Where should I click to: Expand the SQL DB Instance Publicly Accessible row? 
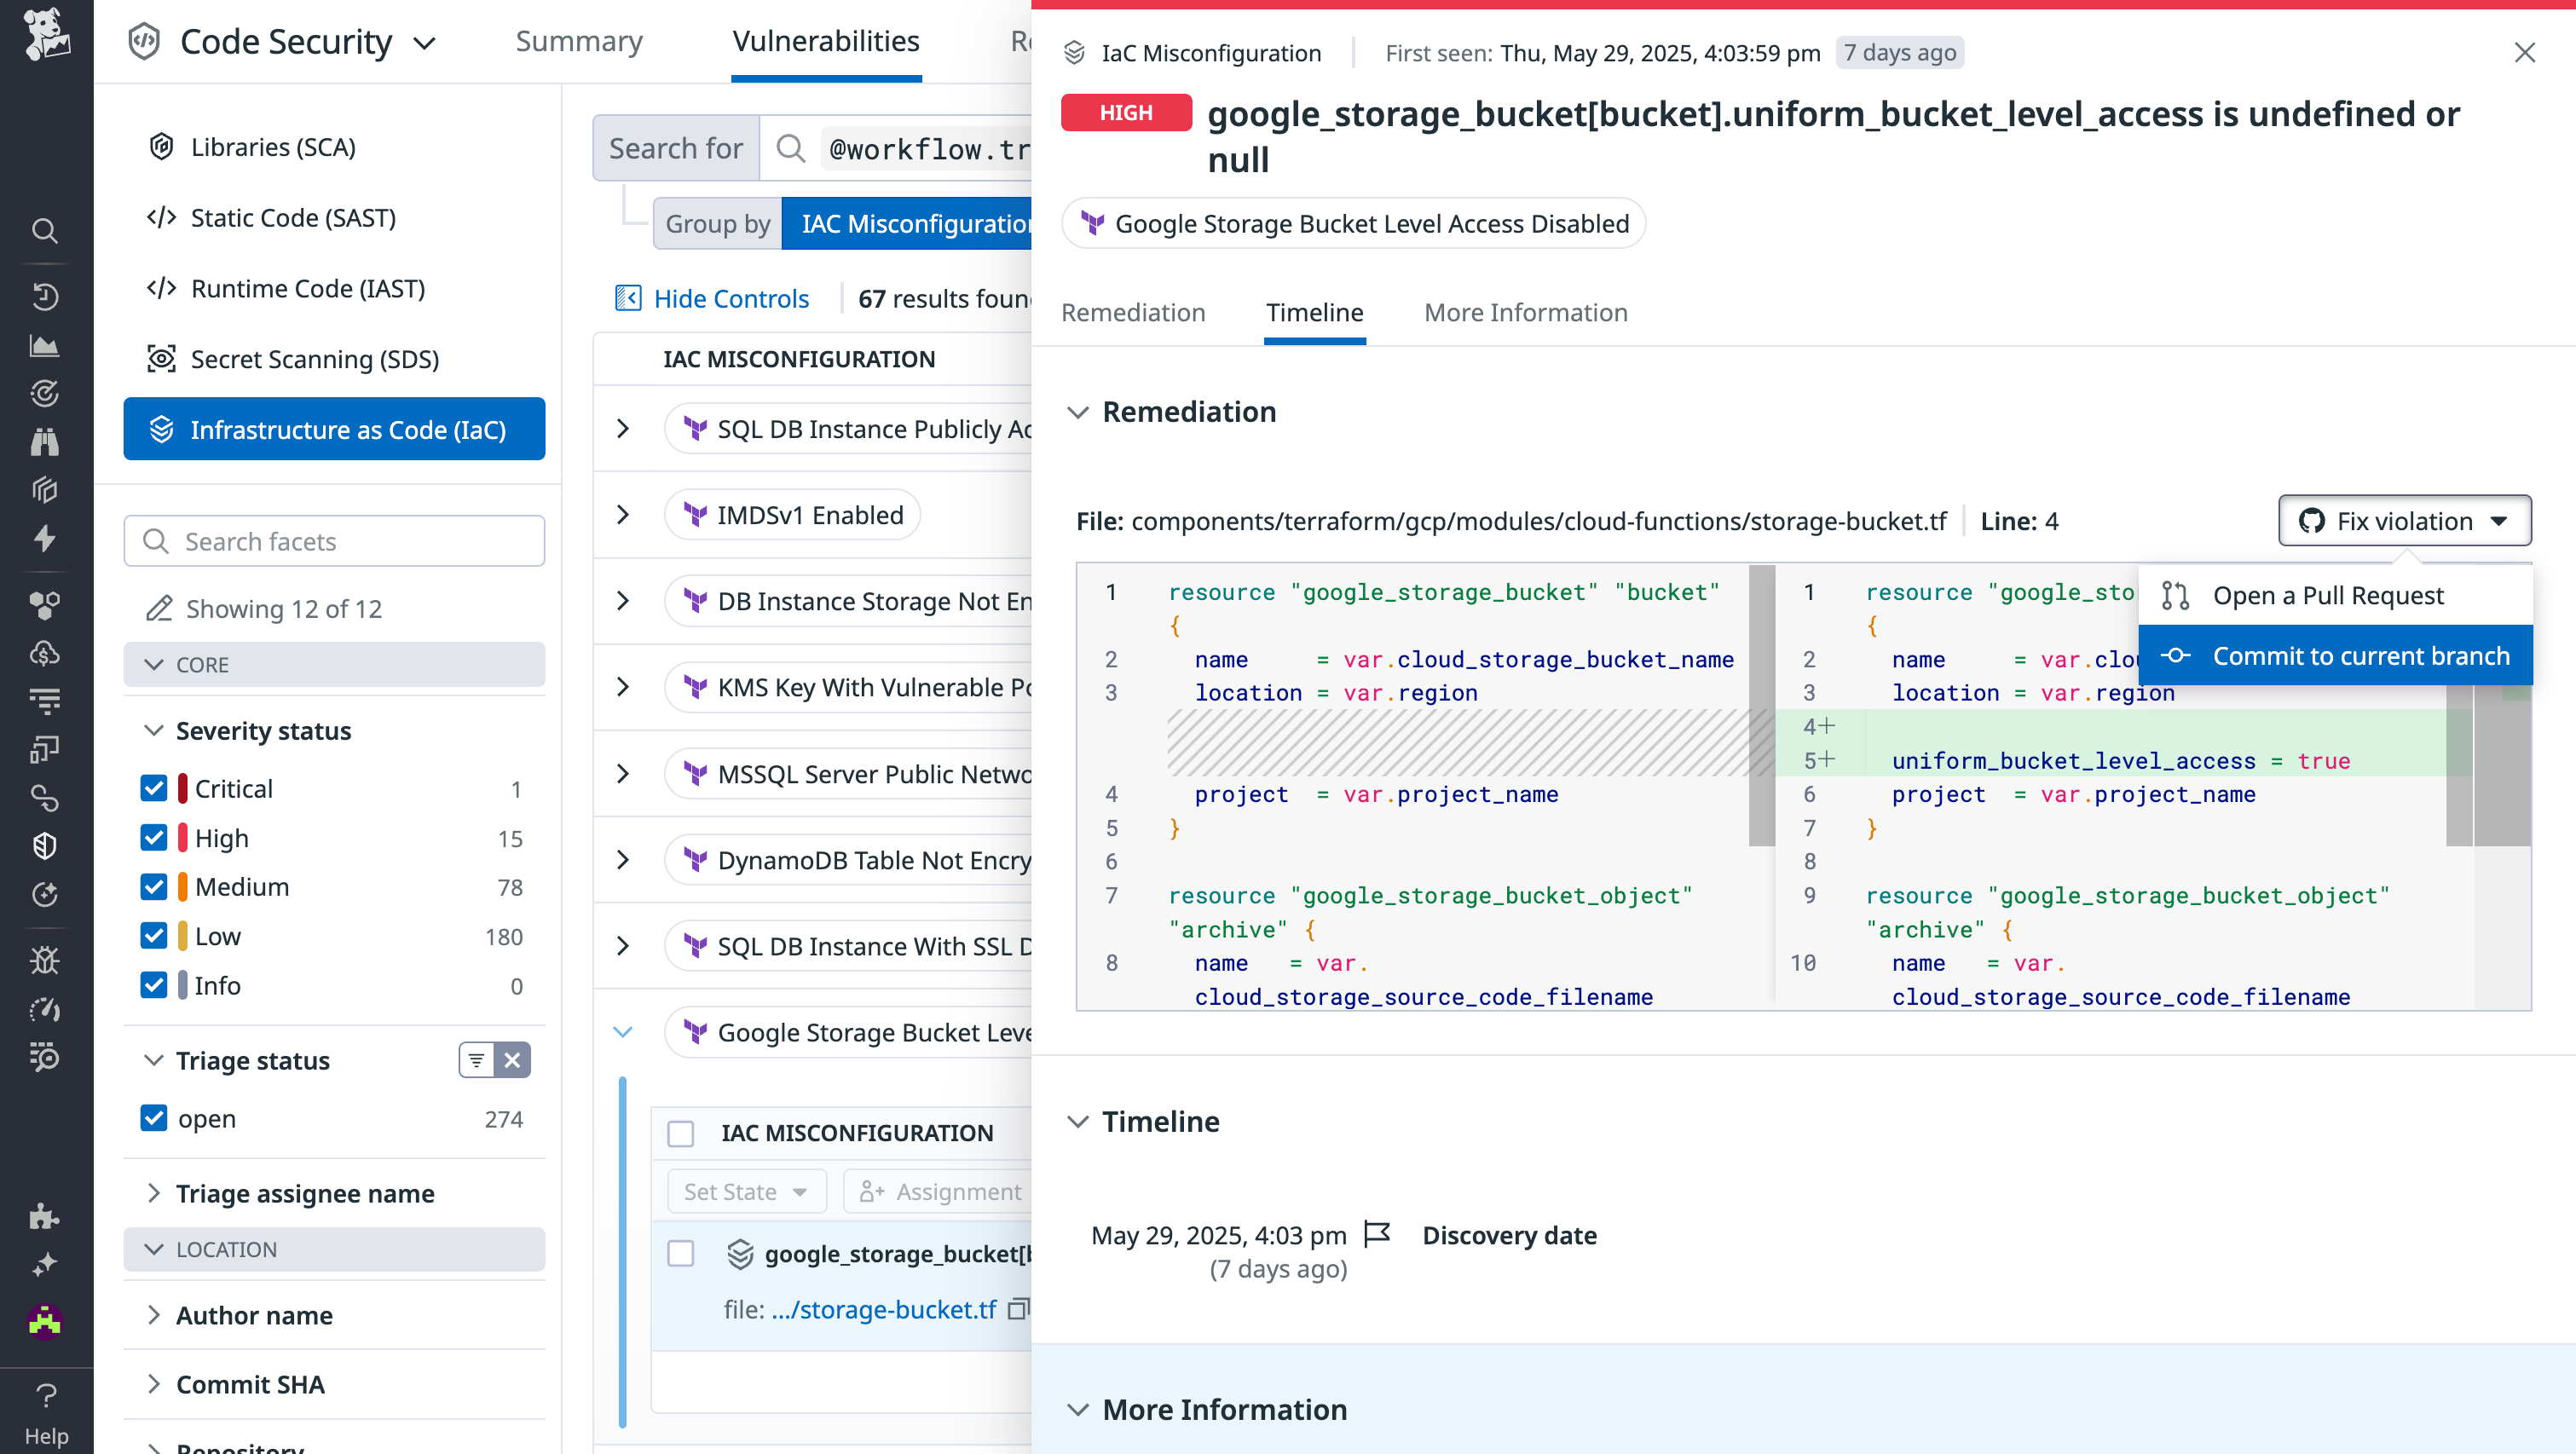click(624, 428)
